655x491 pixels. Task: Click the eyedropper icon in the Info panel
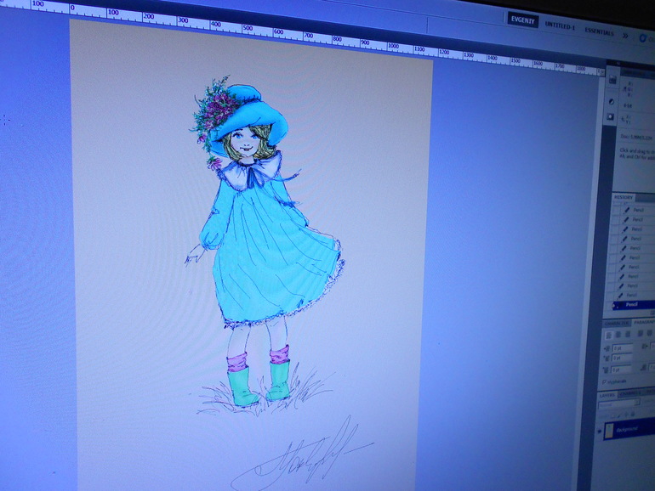coord(625,89)
